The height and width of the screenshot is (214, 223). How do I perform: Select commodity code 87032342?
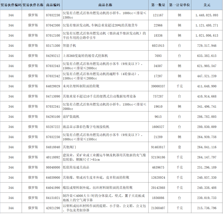pyautogui.click(x=53, y=76)
